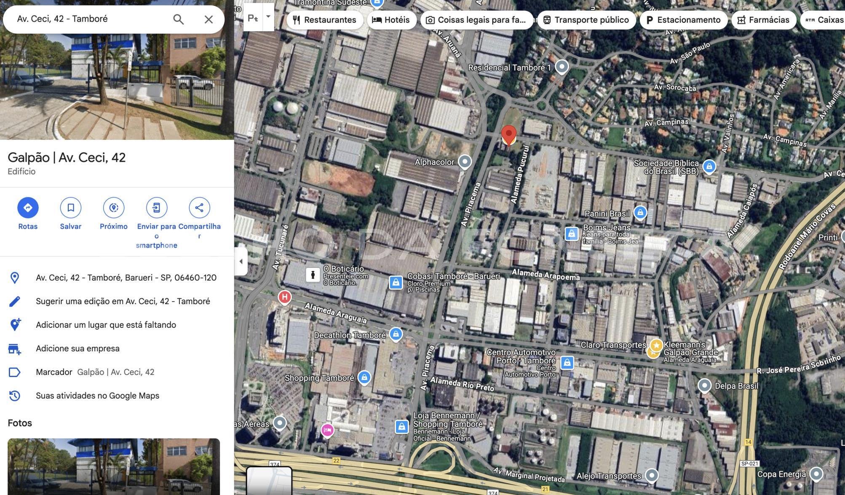Clear the search with X icon

209,19
